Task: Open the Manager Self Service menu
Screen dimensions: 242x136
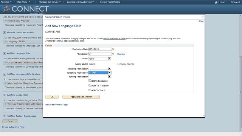Action: coord(50,2)
